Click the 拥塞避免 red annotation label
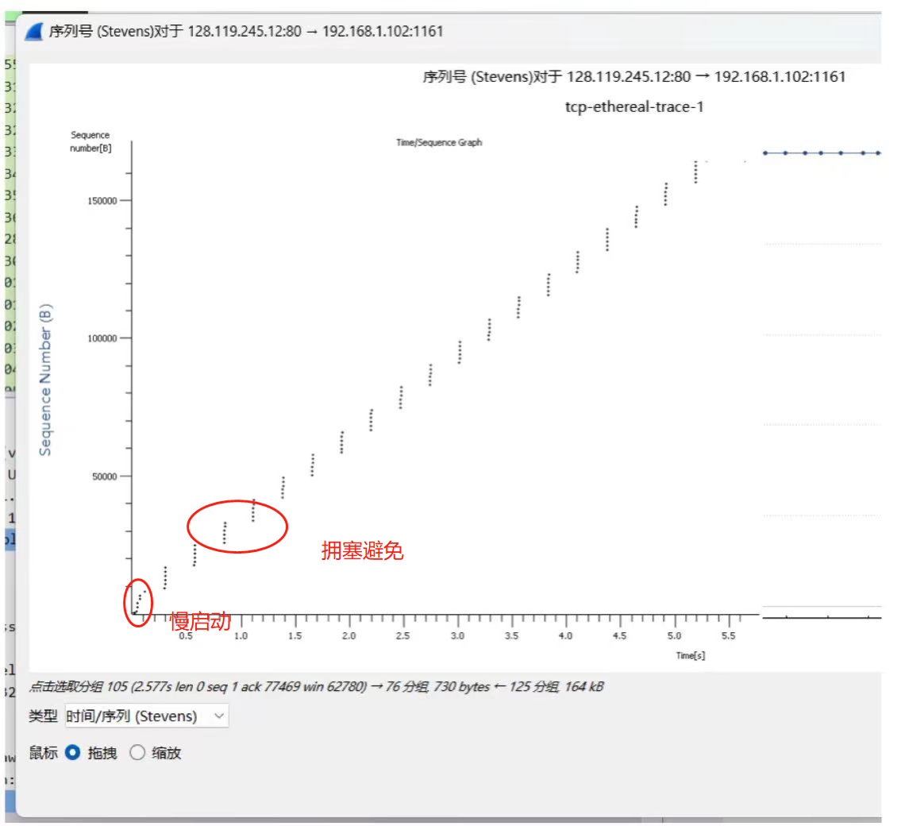Image resolution: width=901 pixels, height=826 pixels. 362,551
